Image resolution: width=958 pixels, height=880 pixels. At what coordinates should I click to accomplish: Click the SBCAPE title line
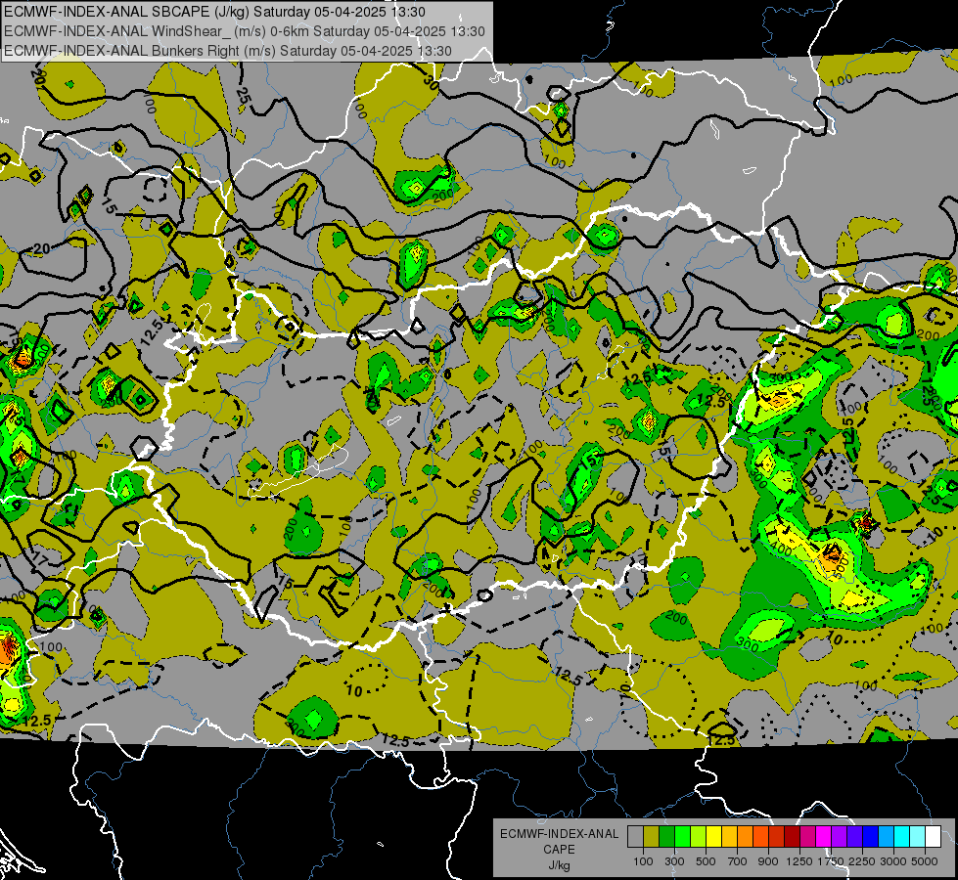[215, 12]
